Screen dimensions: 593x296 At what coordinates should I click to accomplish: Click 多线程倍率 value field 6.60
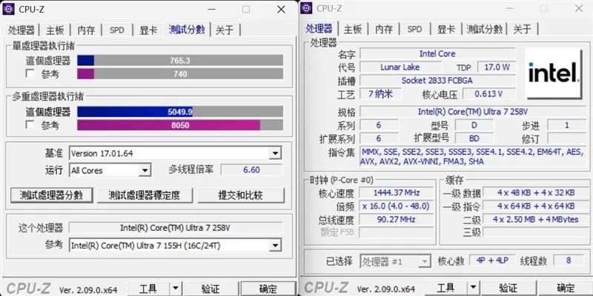pos(251,170)
